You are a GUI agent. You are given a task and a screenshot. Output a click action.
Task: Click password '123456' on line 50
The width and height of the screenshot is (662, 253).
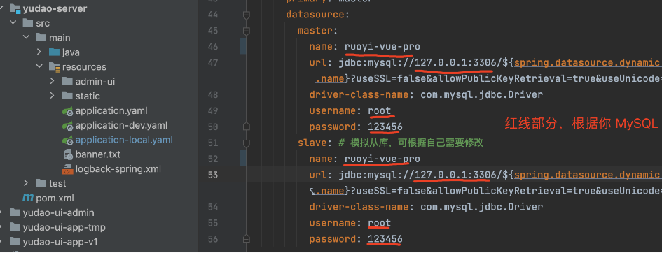385,127
